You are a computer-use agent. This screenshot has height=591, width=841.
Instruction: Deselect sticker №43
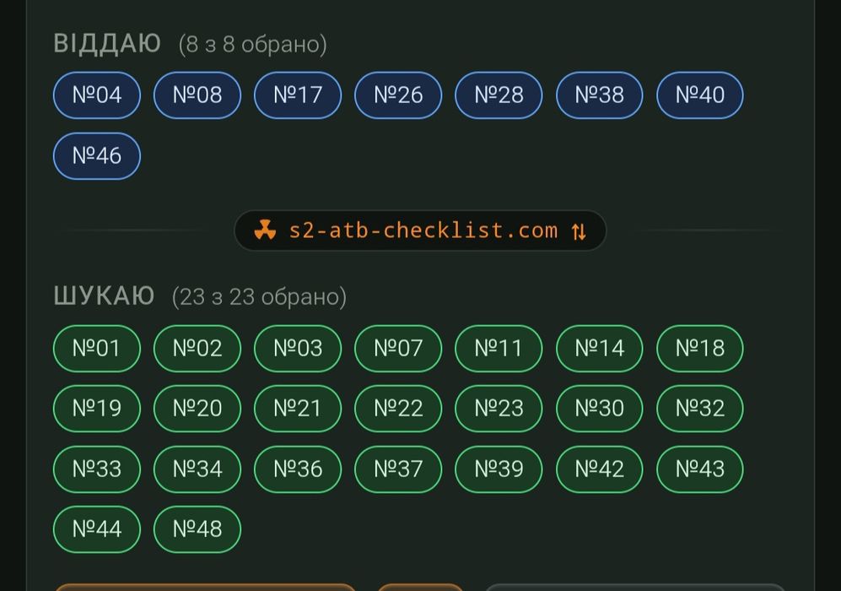tap(700, 469)
